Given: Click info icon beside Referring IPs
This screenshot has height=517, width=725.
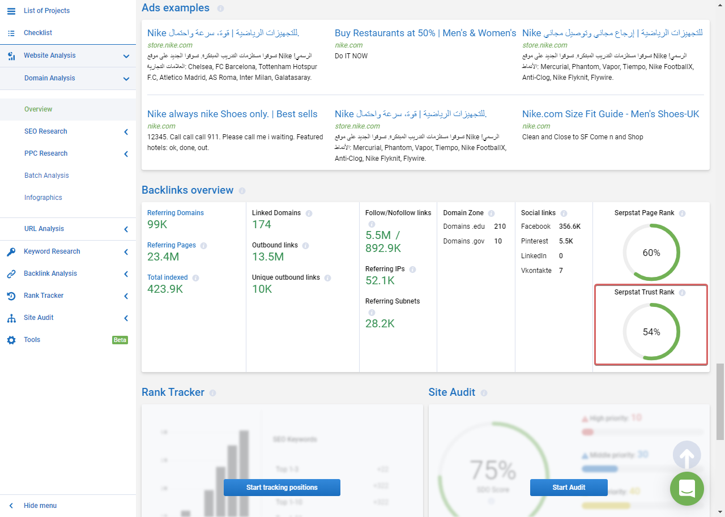Looking at the screenshot, I should pos(412,270).
